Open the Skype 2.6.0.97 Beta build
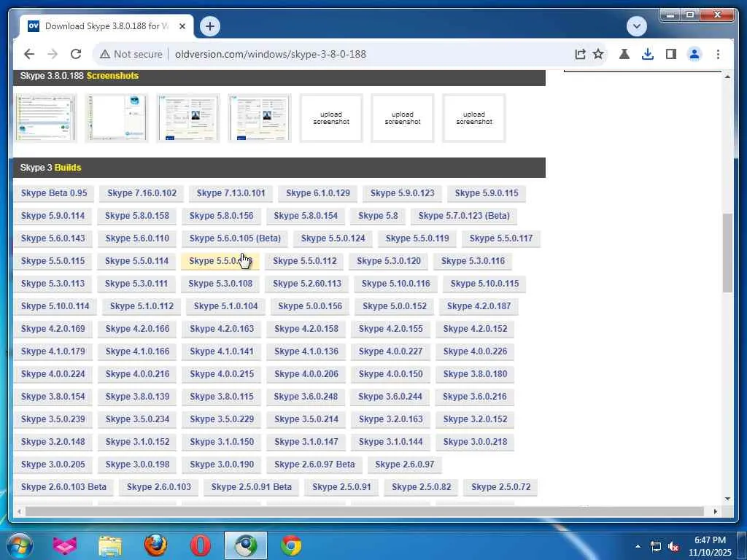This screenshot has width=747, height=560. 314,464
